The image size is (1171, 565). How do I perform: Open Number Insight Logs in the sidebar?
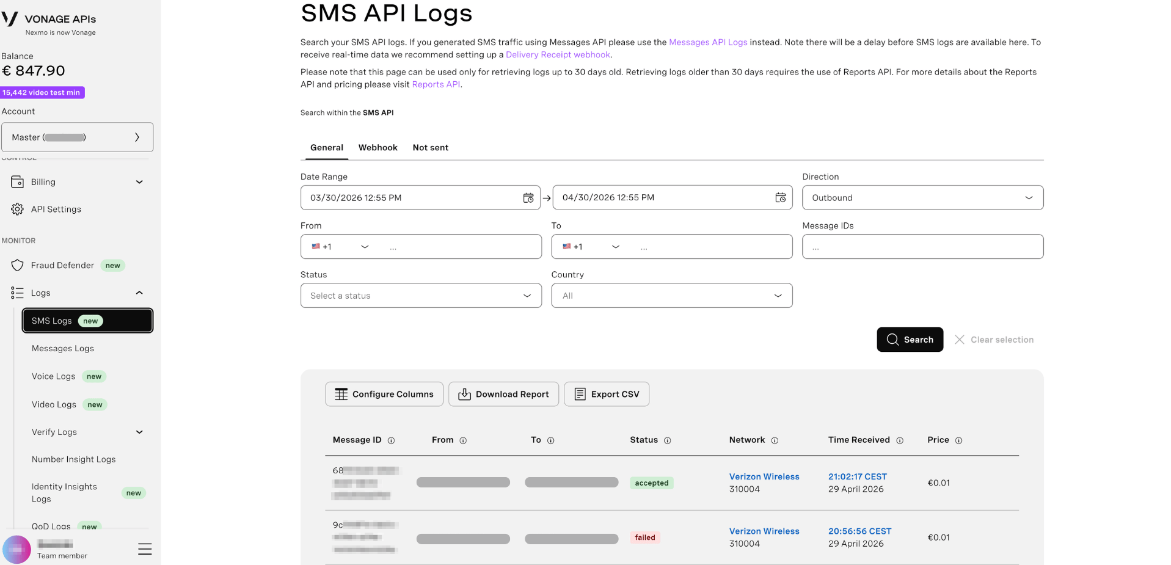[74, 459]
